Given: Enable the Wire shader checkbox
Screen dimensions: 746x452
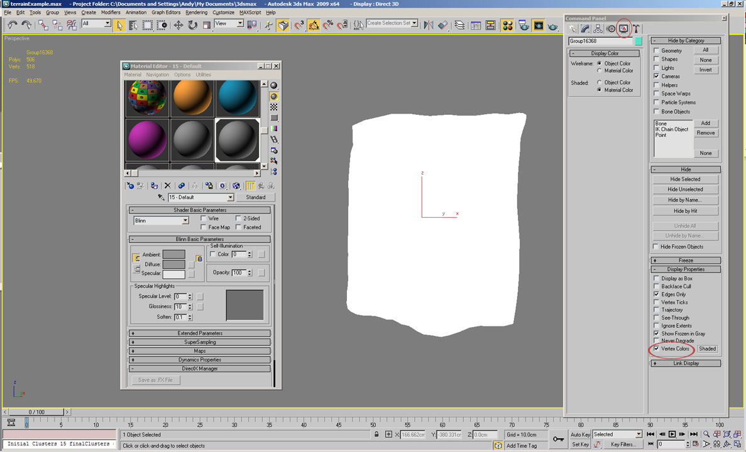Looking at the screenshot, I should pos(204,218).
